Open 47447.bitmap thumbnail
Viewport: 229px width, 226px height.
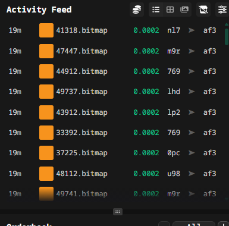(x=46, y=51)
